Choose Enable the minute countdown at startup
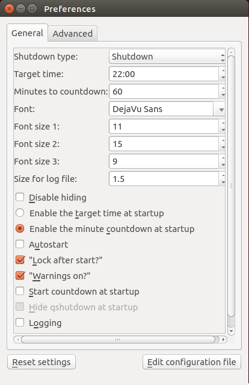249x385 pixels. click(x=20, y=228)
